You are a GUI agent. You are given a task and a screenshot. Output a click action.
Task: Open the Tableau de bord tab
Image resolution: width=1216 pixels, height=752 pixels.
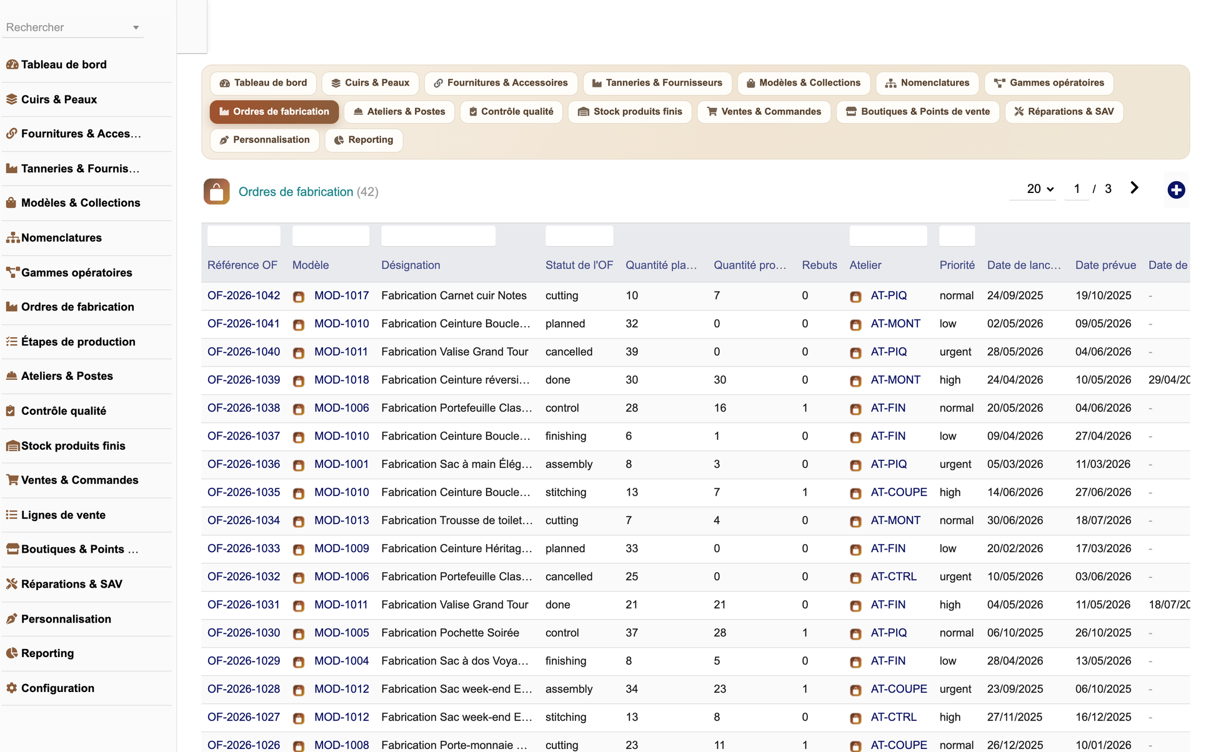(x=263, y=83)
